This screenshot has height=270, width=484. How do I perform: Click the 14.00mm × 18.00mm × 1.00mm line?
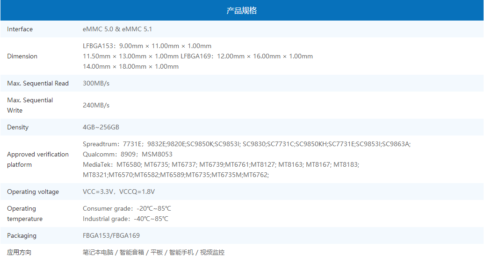pos(130,67)
